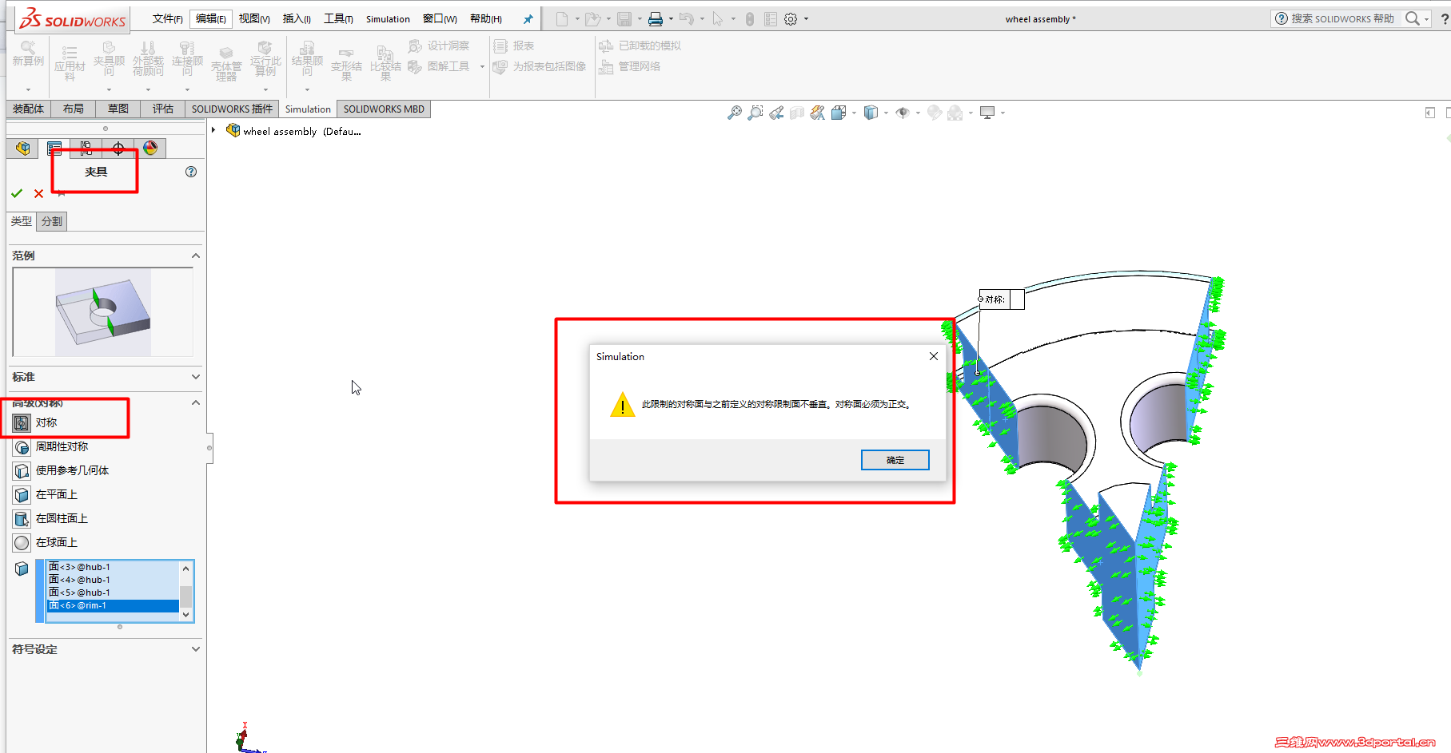Click 确定 in the Simulation dialog
This screenshot has width=1451, height=753.
(x=895, y=460)
